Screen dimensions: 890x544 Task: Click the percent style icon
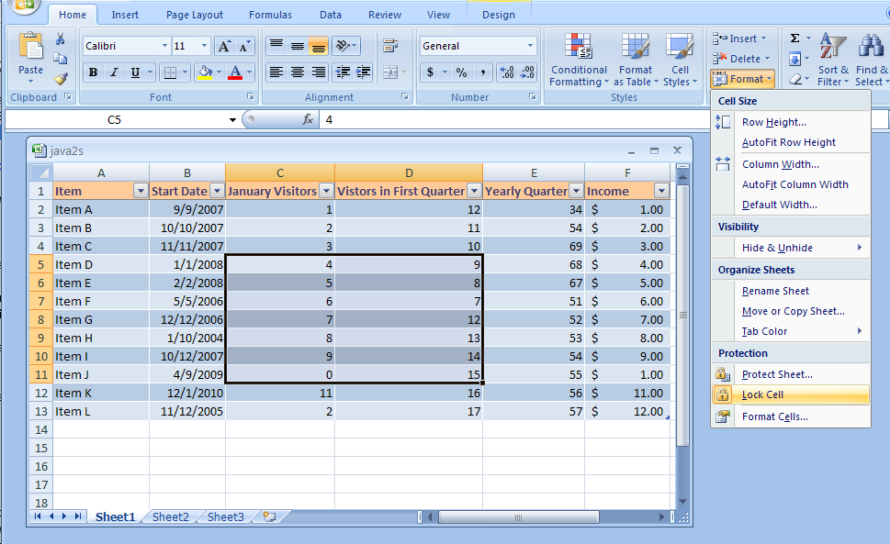coord(461,72)
